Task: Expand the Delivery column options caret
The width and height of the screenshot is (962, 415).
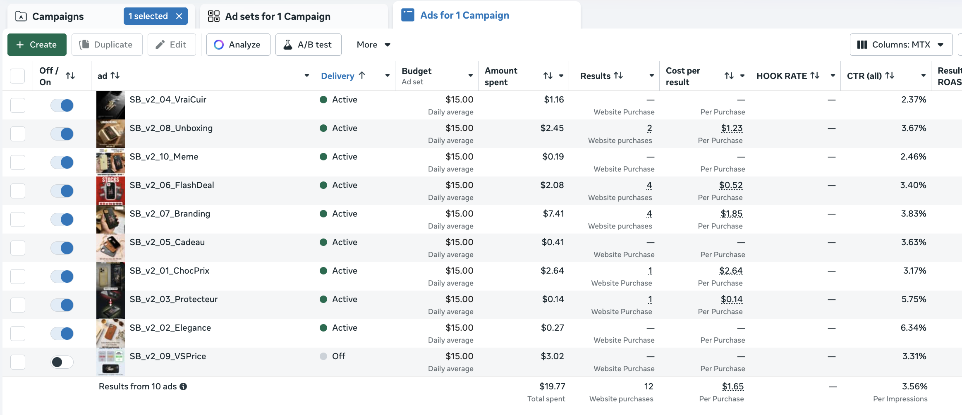Action: tap(388, 76)
